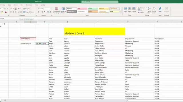Select the Module 1 Case 2 title cell
The height and width of the screenshot is (102, 183).
point(94,31)
